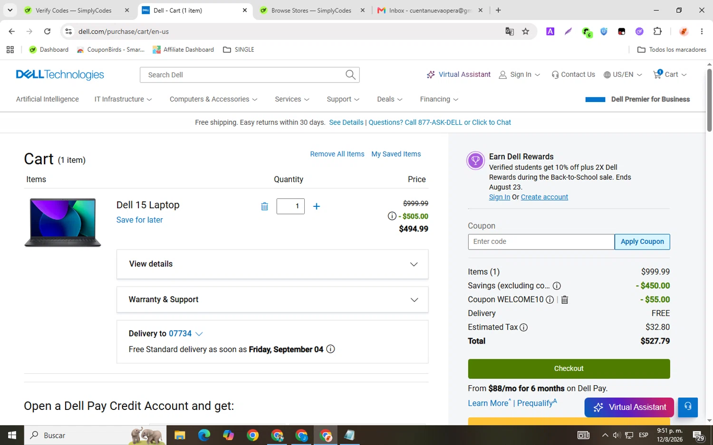Go back to previous page
The image size is (713, 445).
(x=12, y=31)
